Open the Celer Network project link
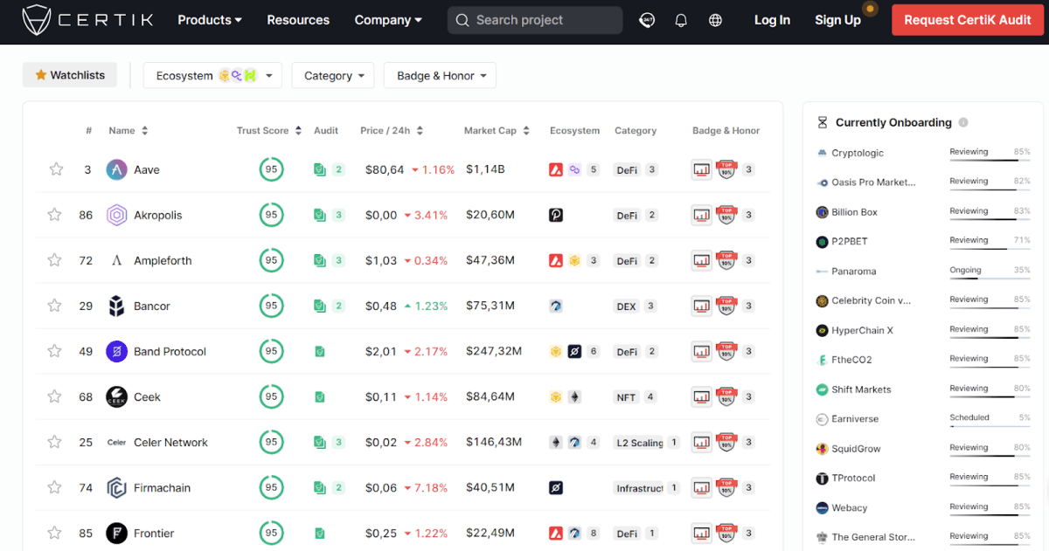This screenshot has height=551, width=1049. point(170,443)
